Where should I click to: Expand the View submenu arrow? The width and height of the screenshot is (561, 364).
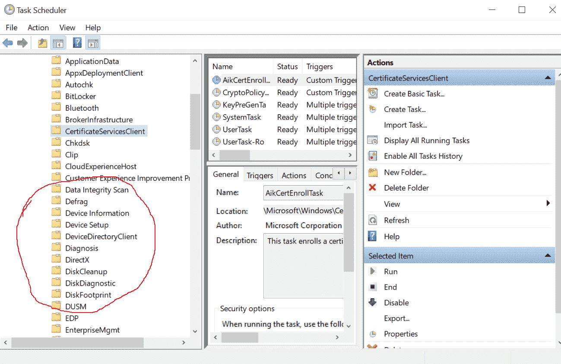click(548, 203)
